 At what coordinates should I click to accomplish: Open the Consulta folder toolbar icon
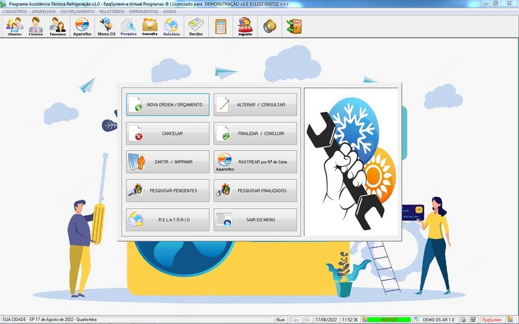click(150, 27)
